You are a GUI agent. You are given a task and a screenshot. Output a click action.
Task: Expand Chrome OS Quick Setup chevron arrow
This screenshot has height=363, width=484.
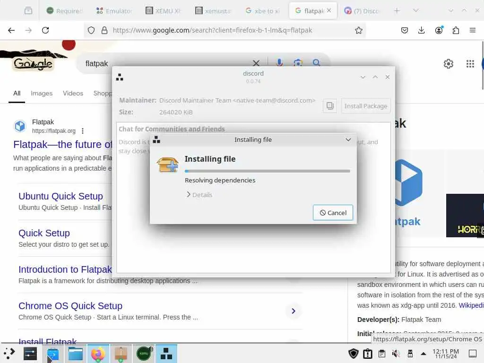293,311
